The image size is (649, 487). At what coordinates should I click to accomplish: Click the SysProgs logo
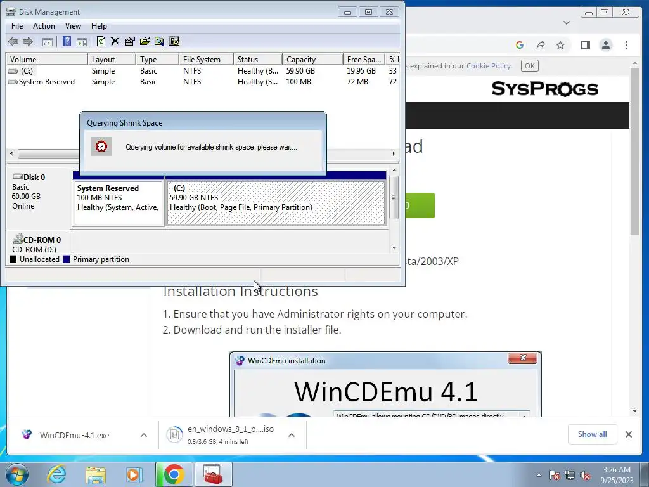(x=544, y=89)
